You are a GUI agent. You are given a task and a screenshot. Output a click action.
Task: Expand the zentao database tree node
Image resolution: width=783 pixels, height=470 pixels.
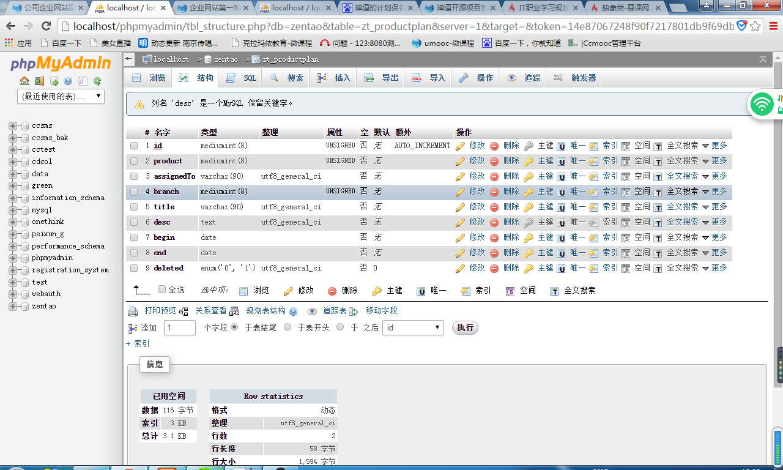(13, 306)
